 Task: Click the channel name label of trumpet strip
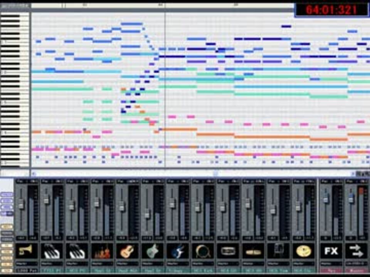tap(27, 270)
